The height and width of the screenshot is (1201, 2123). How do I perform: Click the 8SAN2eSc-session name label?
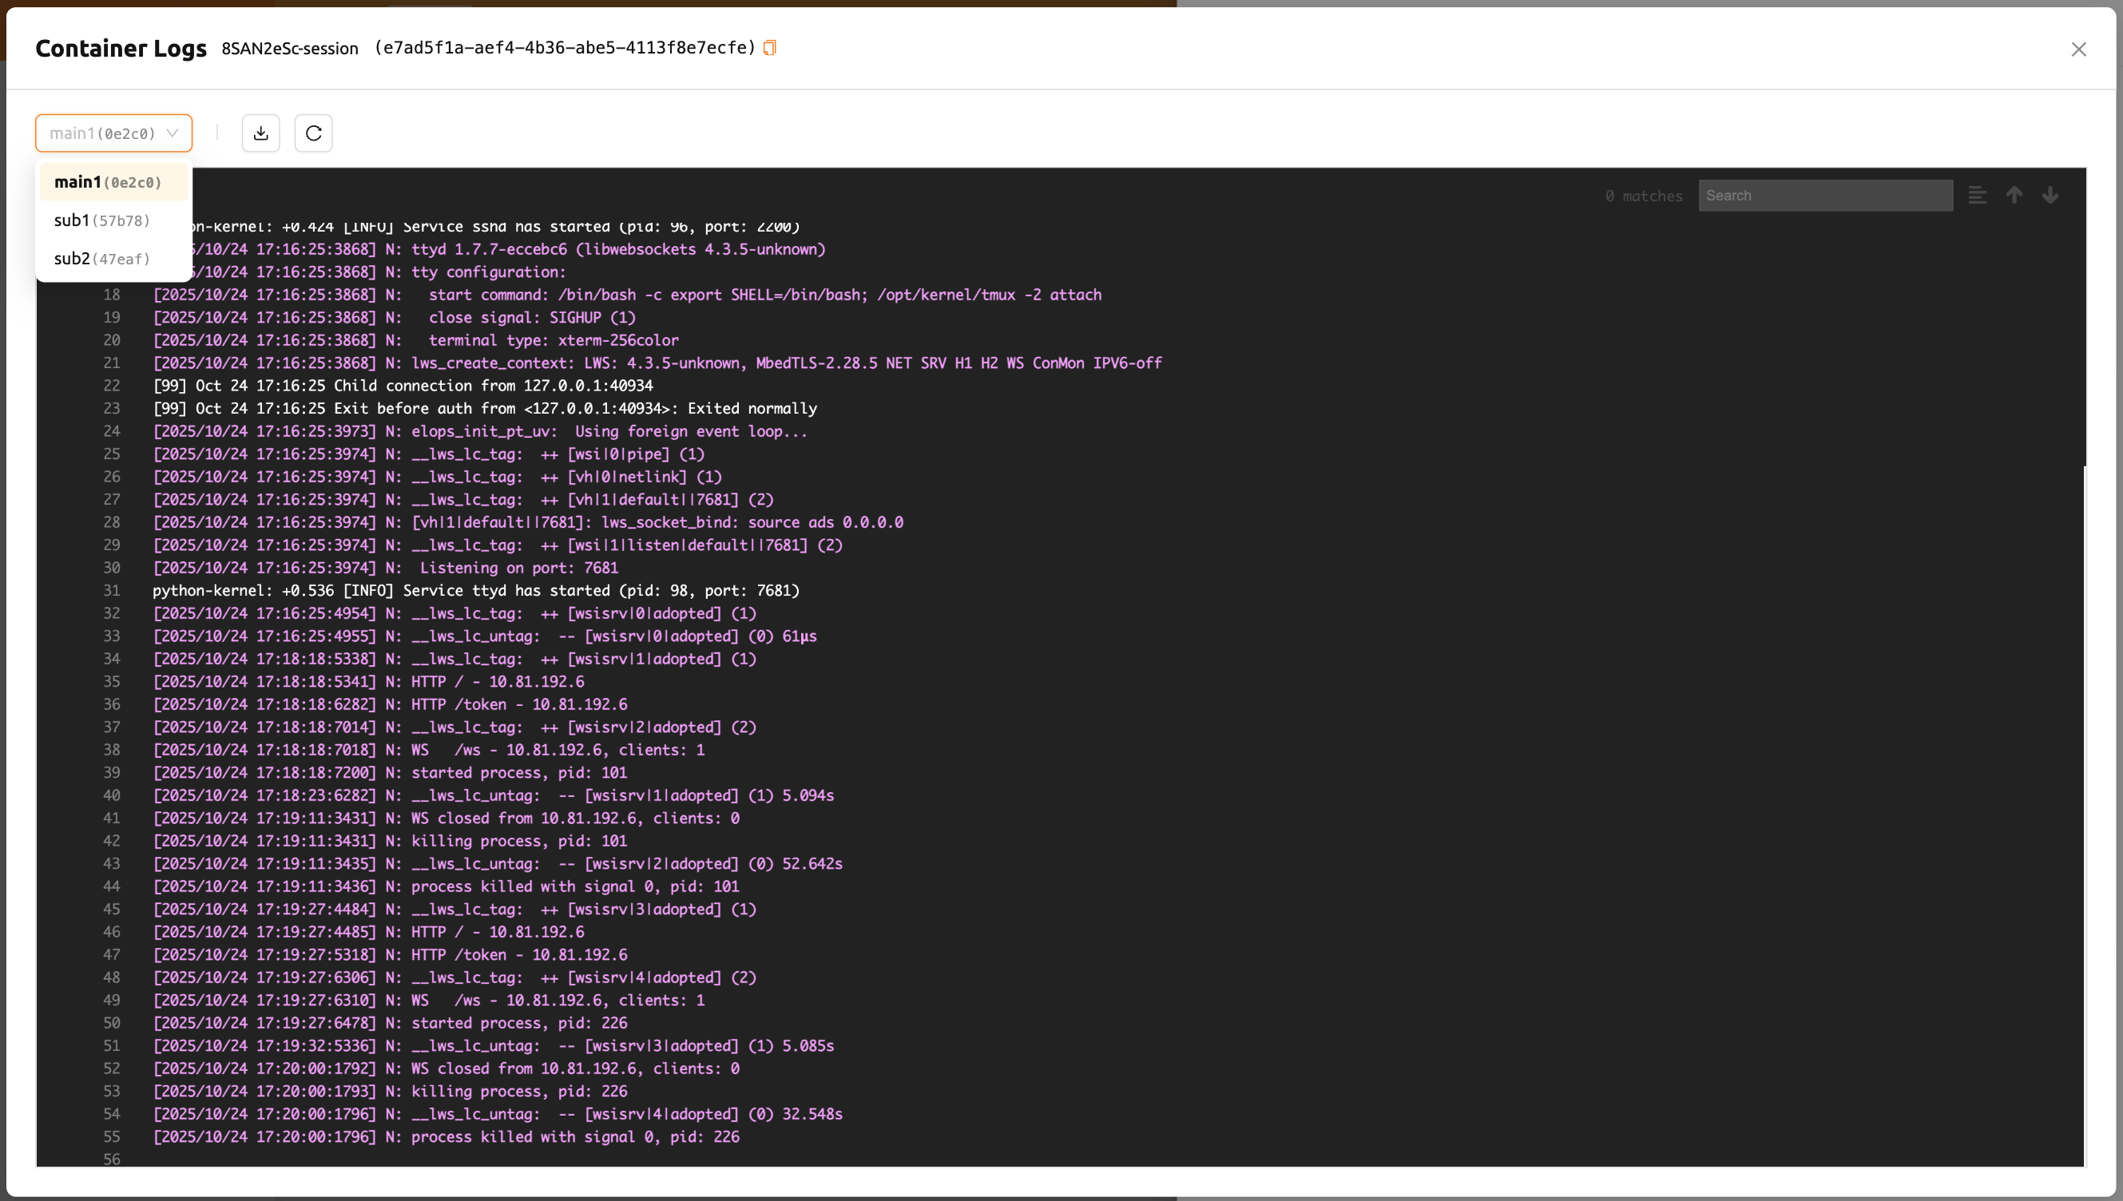click(290, 49)
